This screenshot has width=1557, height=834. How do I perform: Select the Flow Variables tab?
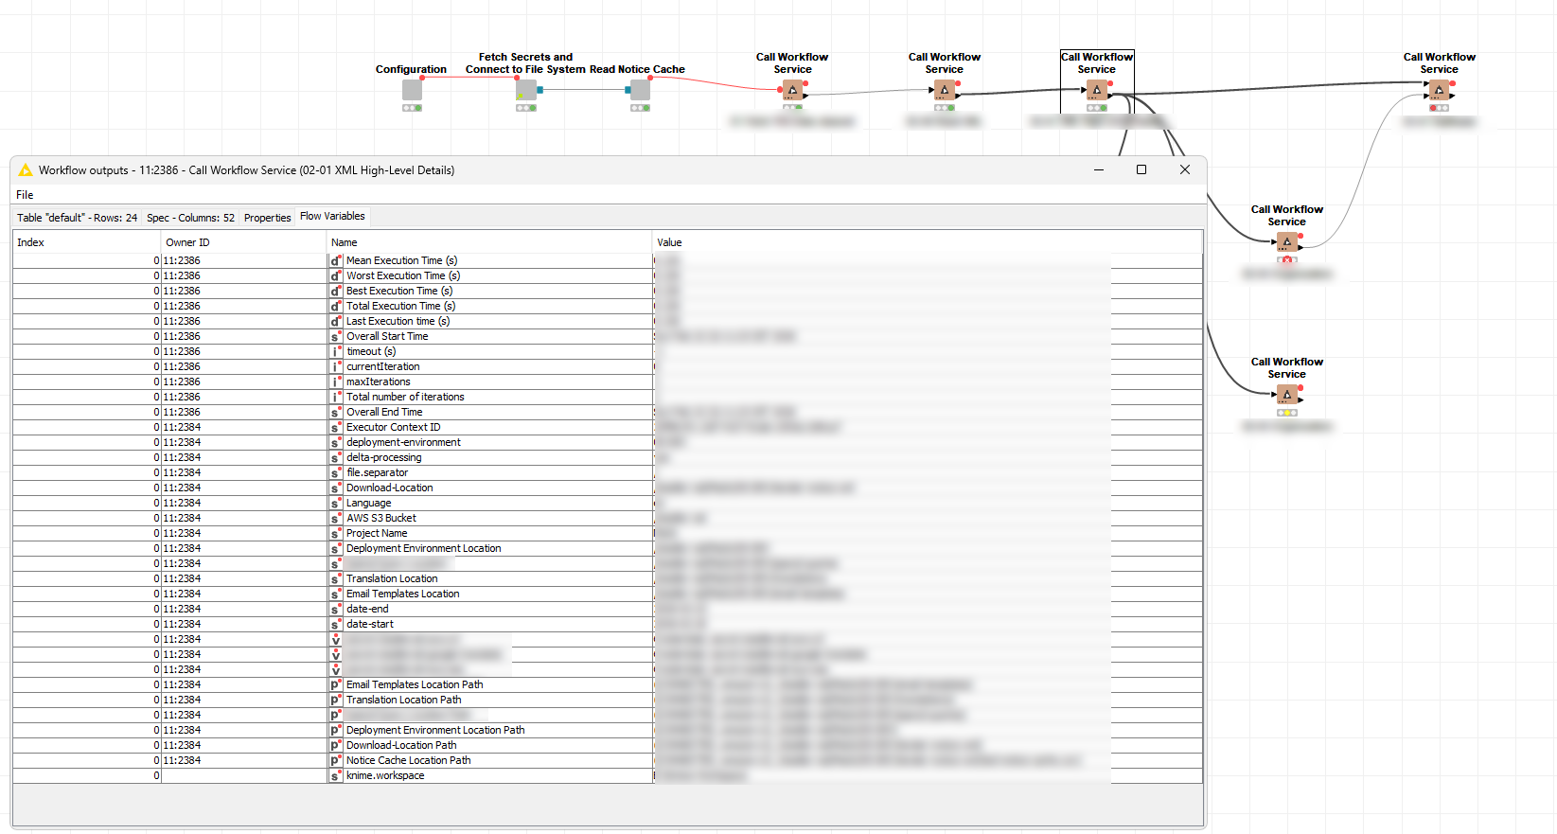coord(332,217)
